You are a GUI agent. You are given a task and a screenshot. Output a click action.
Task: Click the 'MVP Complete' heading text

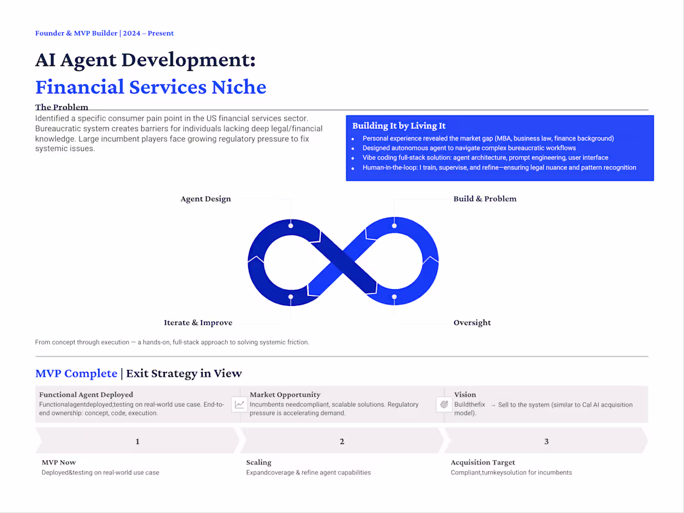point(76,374)
